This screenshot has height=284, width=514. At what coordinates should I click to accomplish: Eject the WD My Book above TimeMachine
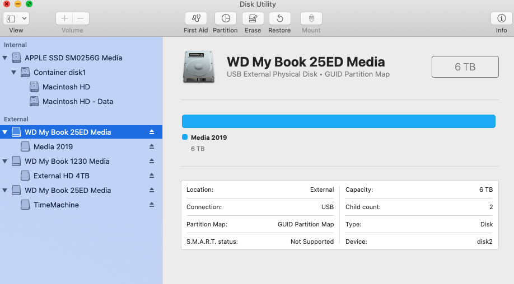coord(151,191)
